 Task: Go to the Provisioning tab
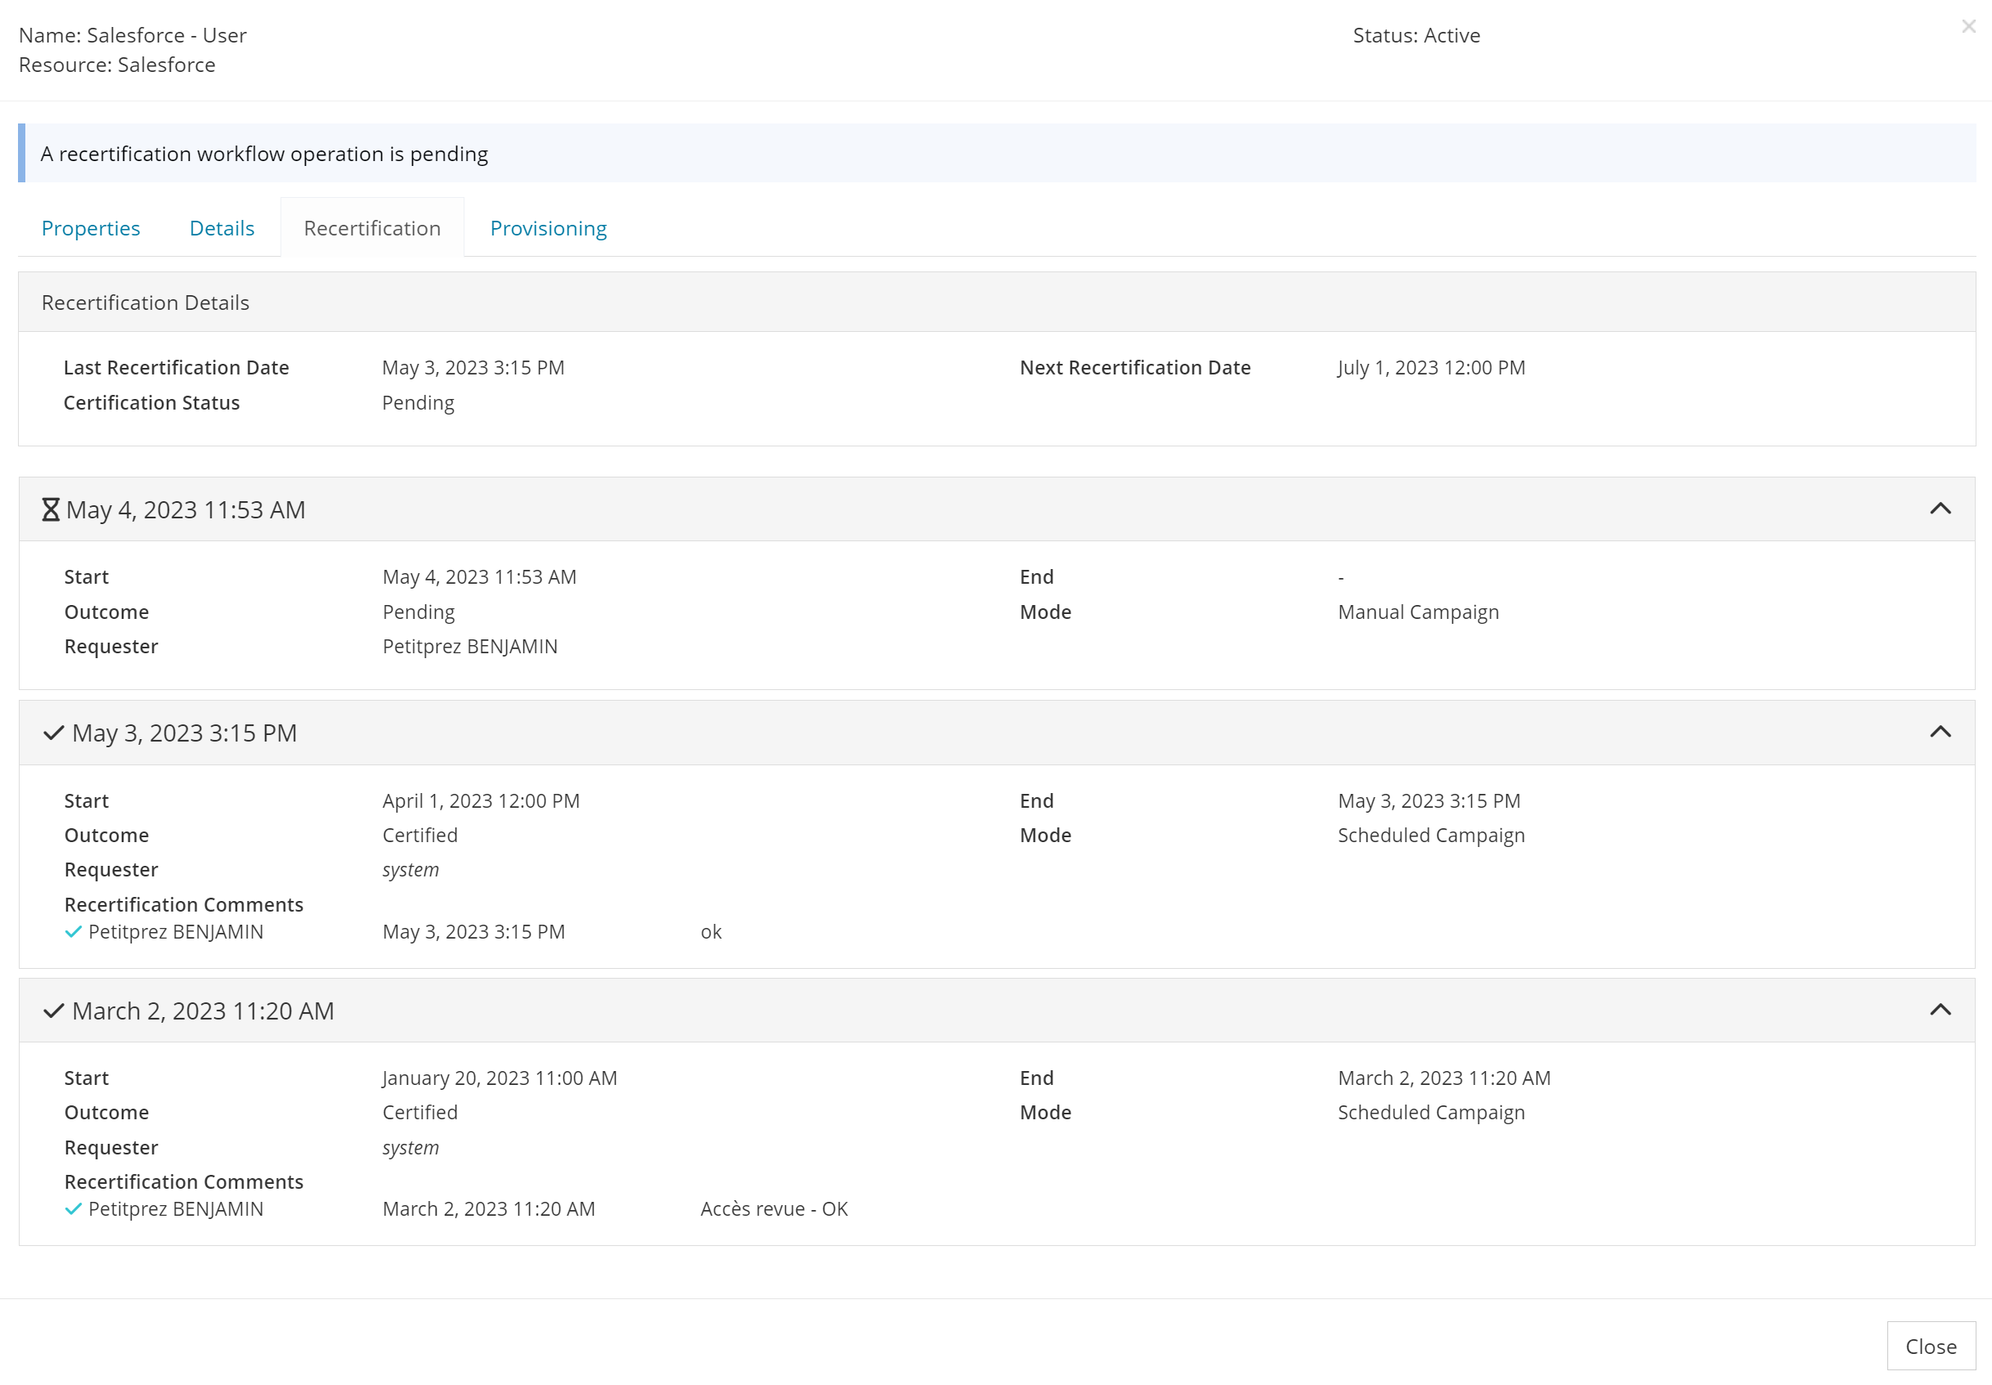click(x=549, y=228)
